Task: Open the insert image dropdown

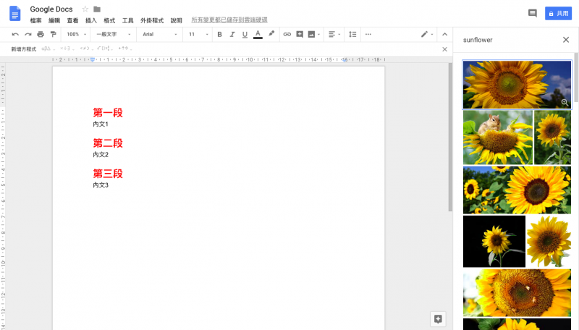Action: [314, 34]
